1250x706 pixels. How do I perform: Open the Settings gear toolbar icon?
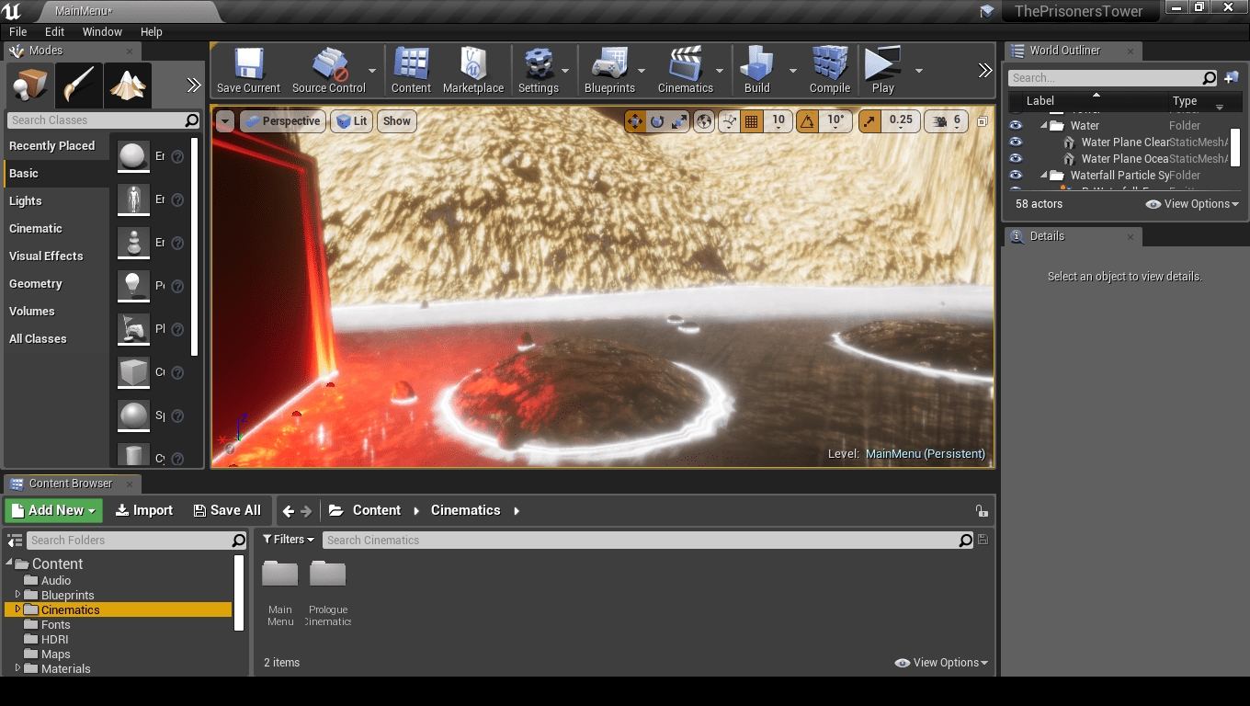pos(539,71)
